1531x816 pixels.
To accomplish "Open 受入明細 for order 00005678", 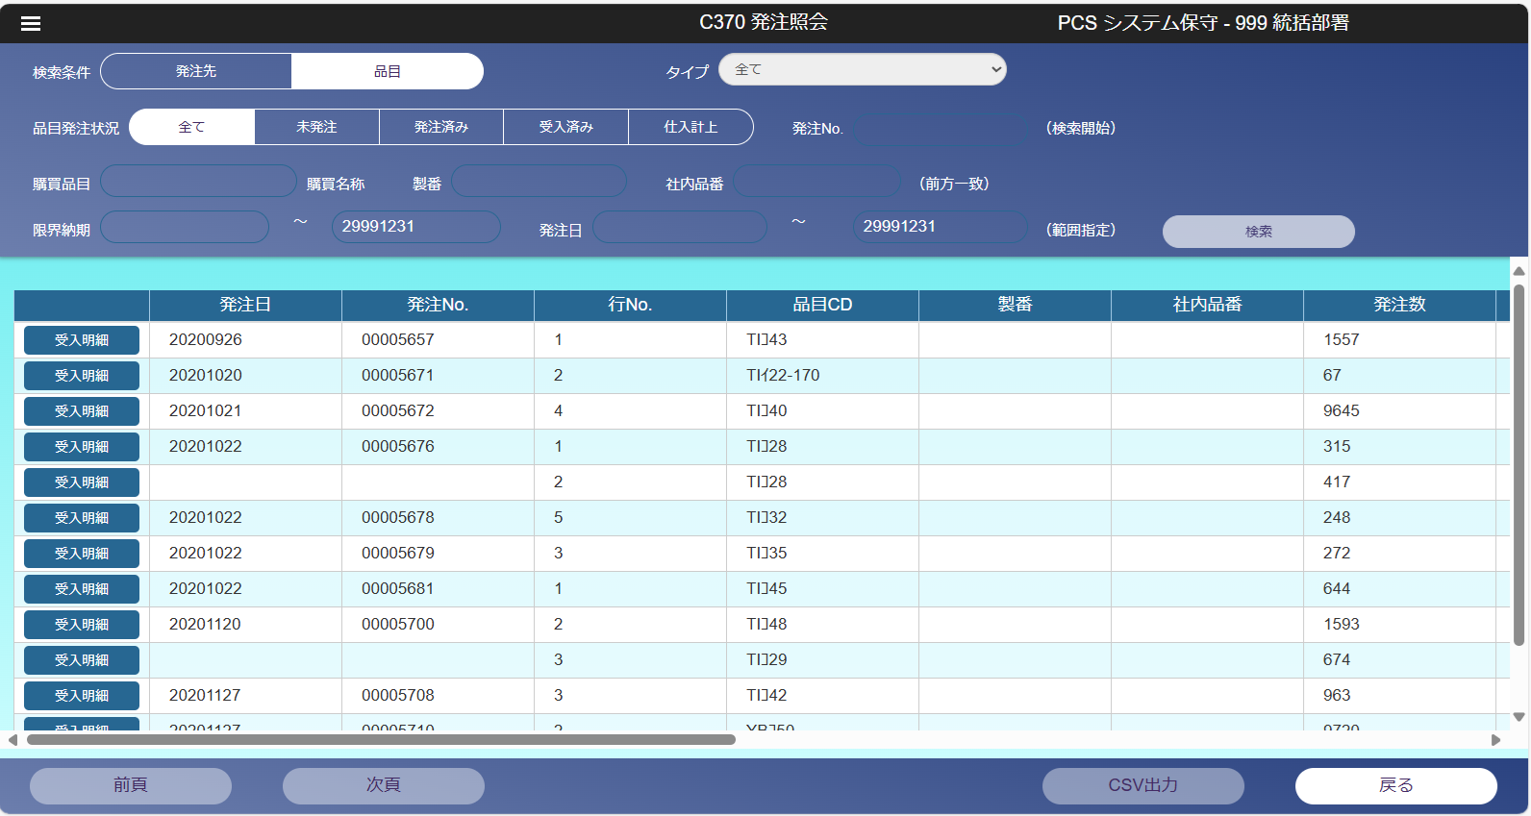I will (82, 518).
